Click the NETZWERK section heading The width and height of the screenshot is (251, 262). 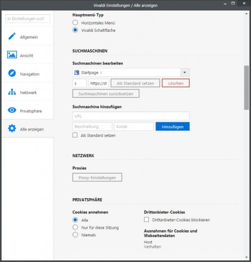(83, 156)
